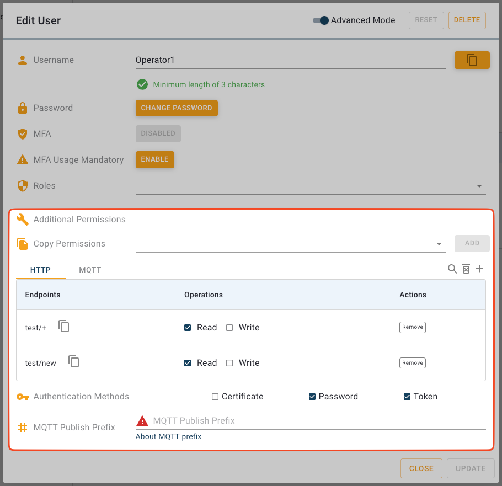Click the MQTT prefix warning triangle icon
This screenshot has height=486, width=502.
(142, 421)
